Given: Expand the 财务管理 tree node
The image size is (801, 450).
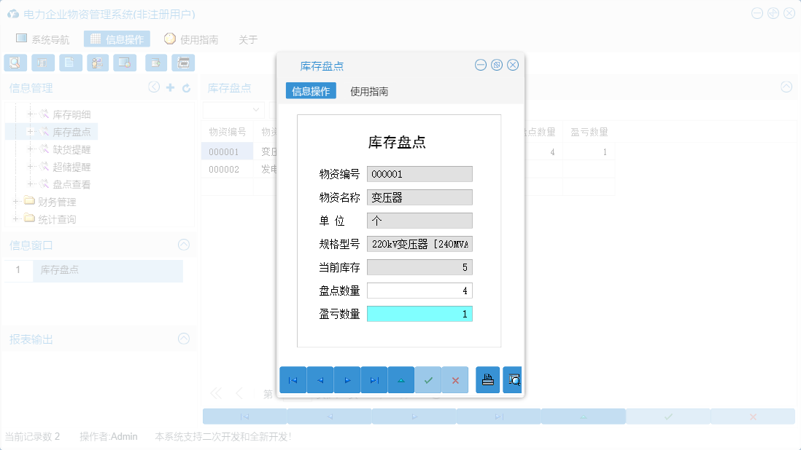Looking at the screenshot, I should click(16, 202).
